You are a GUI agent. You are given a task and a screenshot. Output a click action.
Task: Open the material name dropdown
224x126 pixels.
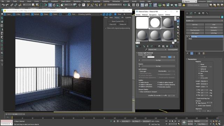(157, 50)
